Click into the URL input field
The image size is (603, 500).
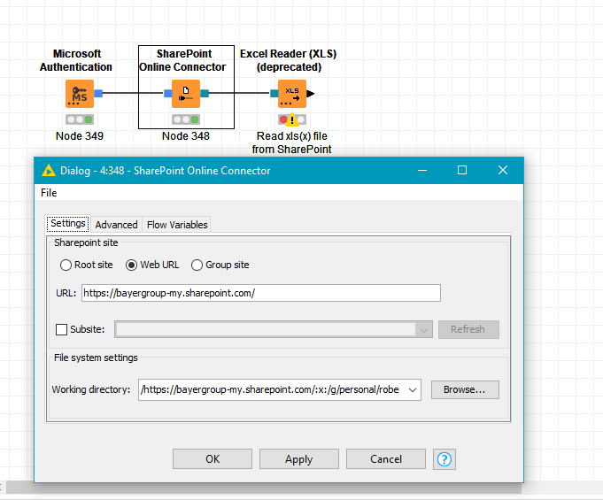261,293
